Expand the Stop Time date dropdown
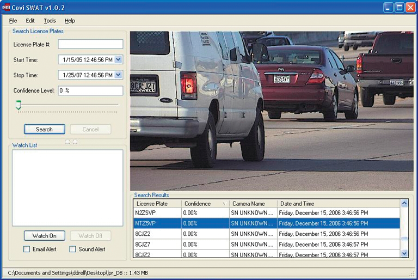The image size is (418, 280). pyautogui.click(x=118, y=75)
